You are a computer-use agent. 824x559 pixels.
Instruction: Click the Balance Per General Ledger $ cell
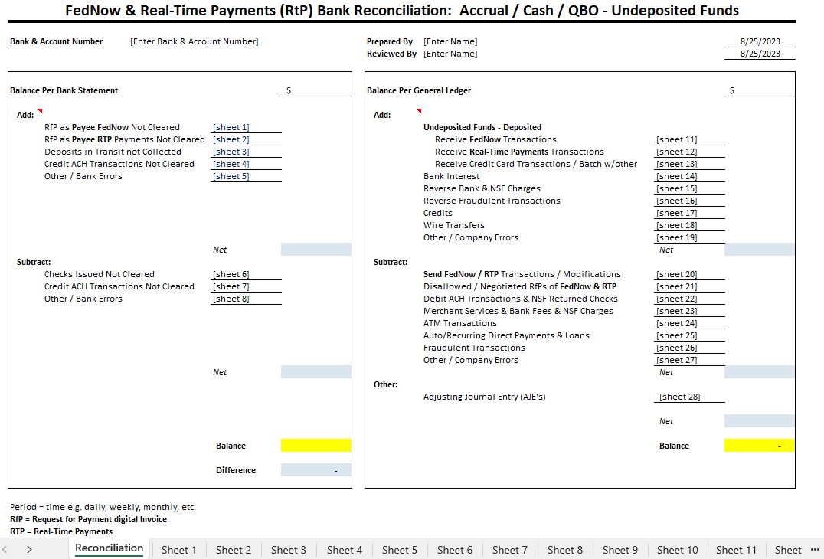point(760,90)
